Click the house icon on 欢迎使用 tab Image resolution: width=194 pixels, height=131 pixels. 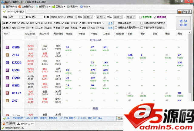coord(4,124)
